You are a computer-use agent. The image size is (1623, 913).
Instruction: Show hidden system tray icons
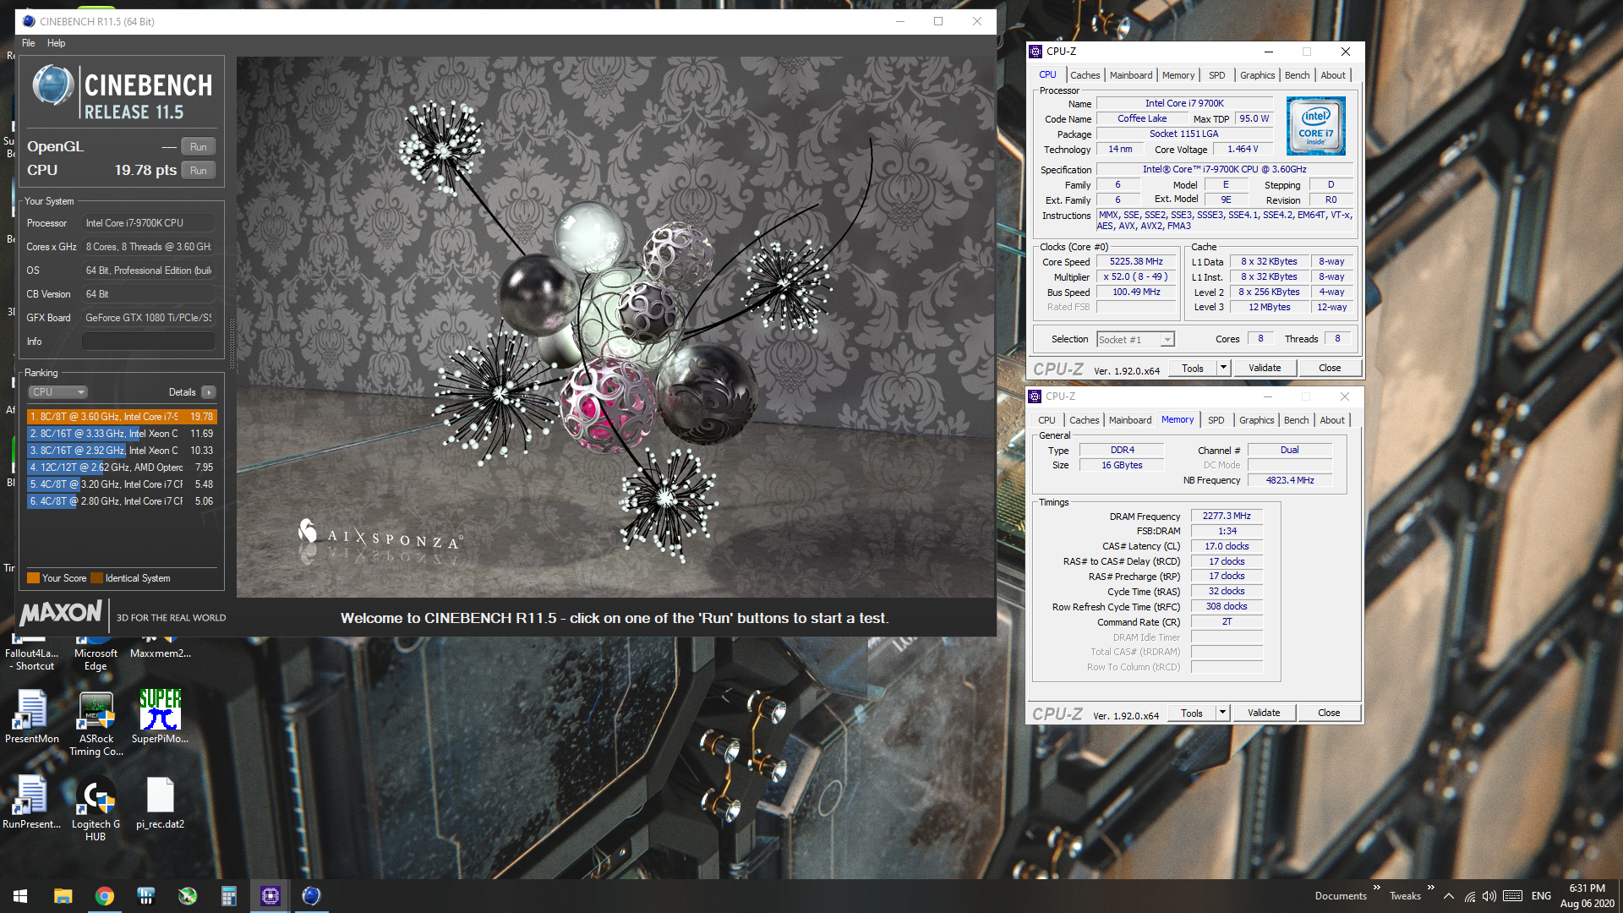pyautogui.click(x=1449, y=896)
